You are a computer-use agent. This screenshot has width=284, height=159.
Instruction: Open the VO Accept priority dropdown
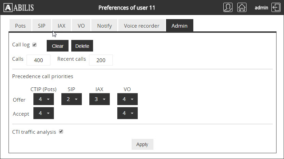click(128, 113)
